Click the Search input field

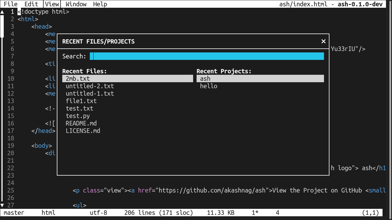[207, 56]
